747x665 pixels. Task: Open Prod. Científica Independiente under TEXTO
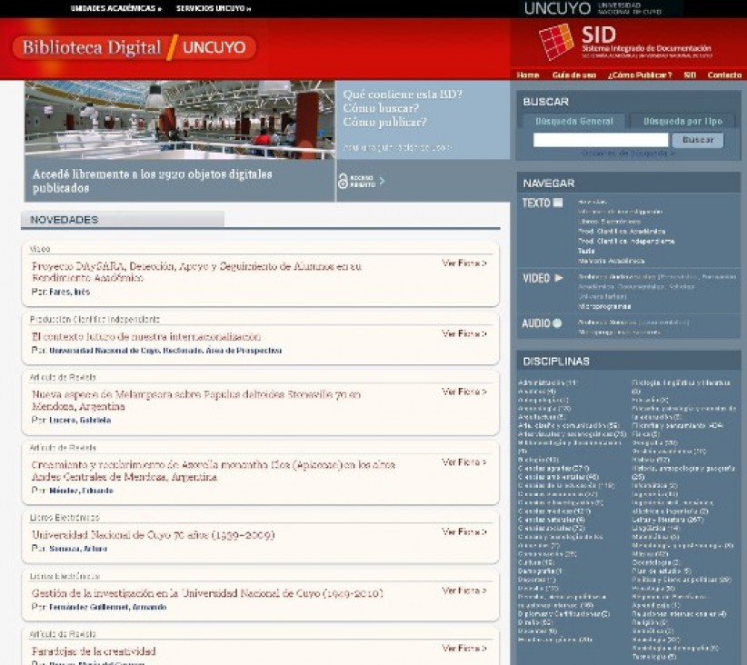(x=626, y=242)
